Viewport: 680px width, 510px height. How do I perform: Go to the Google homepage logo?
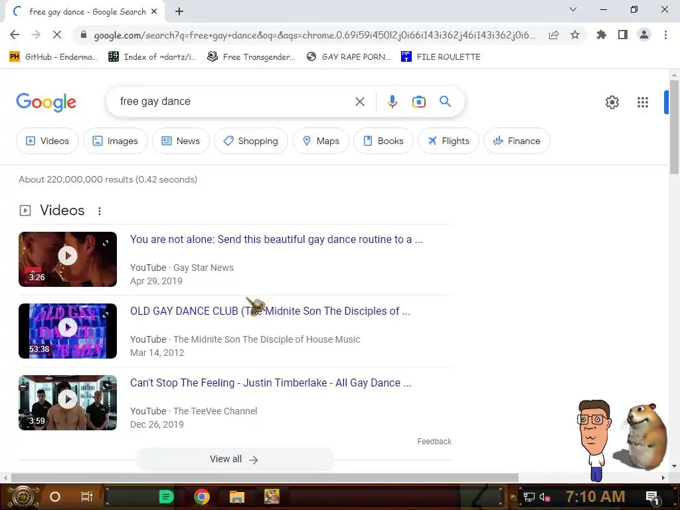[46, 102]
